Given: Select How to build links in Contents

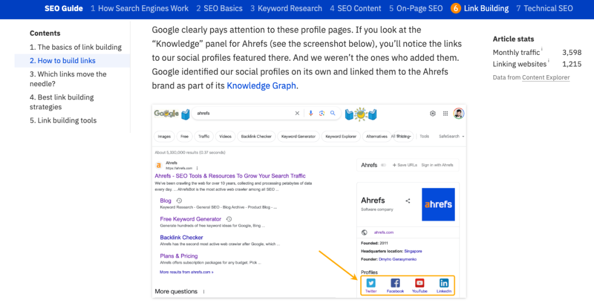Looking at the screenshot, I should point(63,60).
